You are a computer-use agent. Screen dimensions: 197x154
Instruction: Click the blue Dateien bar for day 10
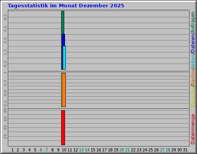click(x=64, y=40)
